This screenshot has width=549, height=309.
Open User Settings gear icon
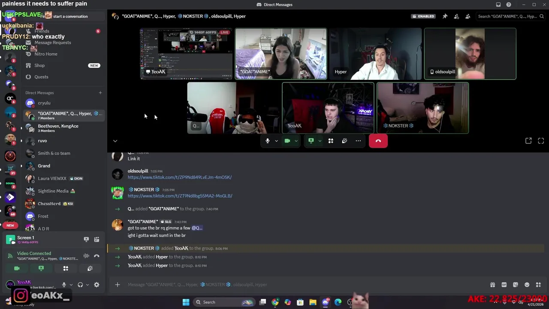(x=97, y=285)
